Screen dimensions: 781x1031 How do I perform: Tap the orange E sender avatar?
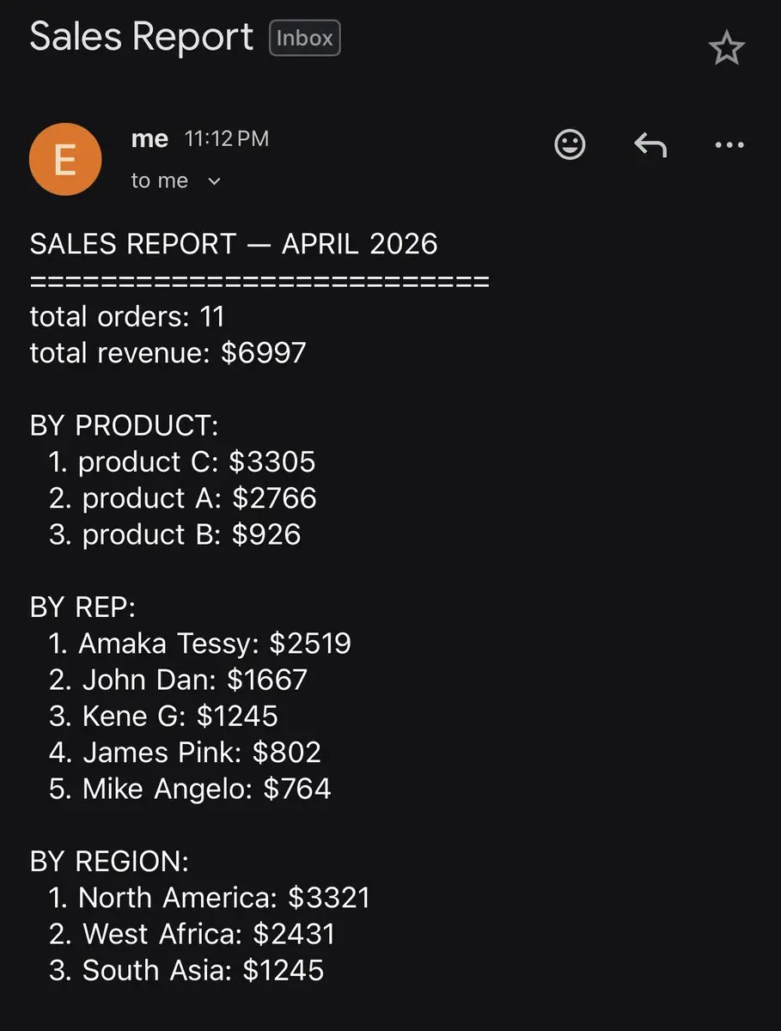[x=65, y=160]
